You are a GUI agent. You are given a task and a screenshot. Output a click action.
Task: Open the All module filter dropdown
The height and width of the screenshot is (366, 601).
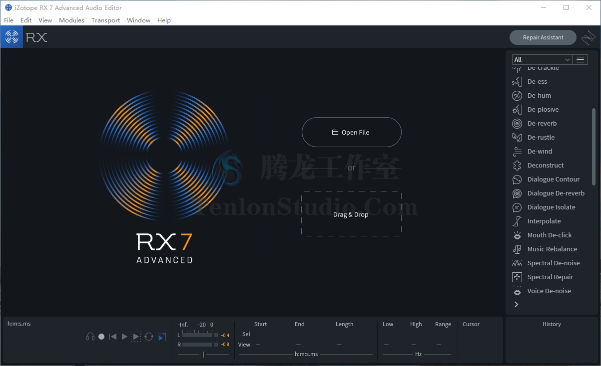(x=542, y=59)
